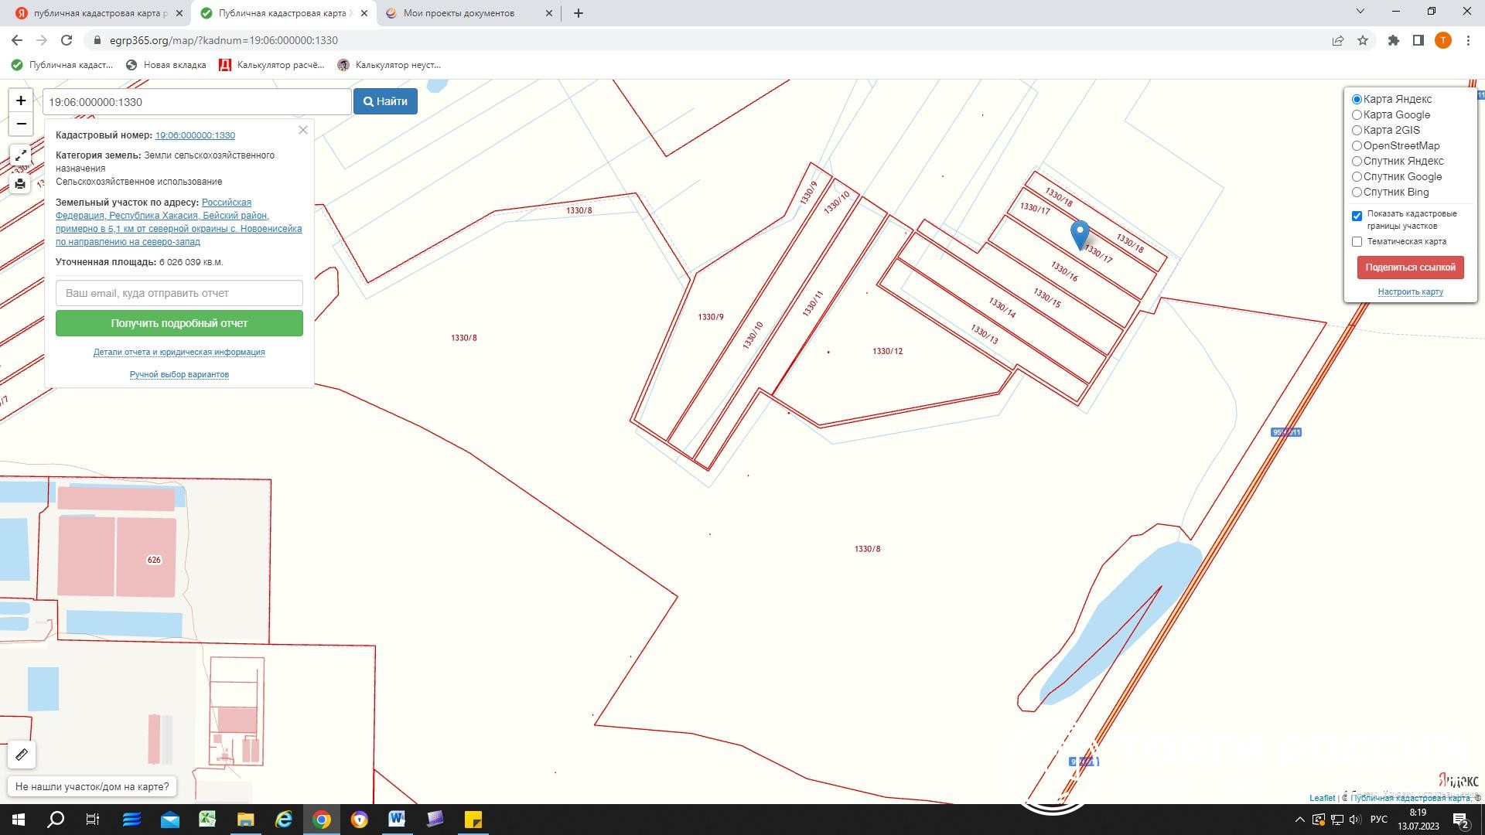Enable Тематическая карта checkbox
Image resolution: width=1485 pixels, height=835 pixels.
coord(1357,242)
